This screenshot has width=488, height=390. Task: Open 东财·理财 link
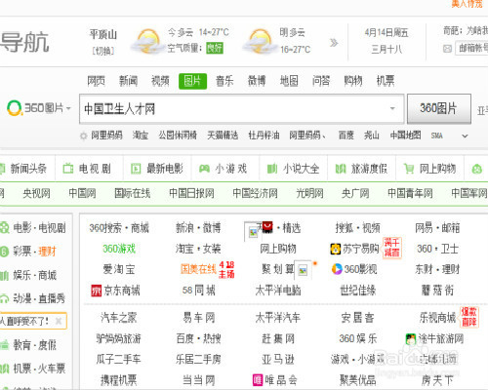point(437,269)
